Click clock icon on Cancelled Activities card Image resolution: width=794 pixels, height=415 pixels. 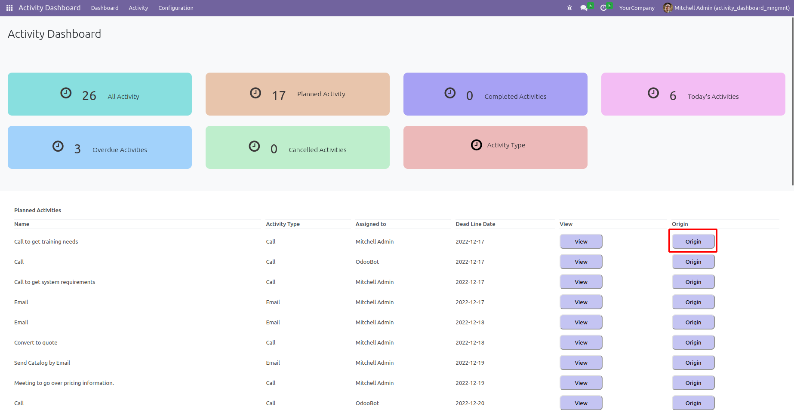point(254,146)
